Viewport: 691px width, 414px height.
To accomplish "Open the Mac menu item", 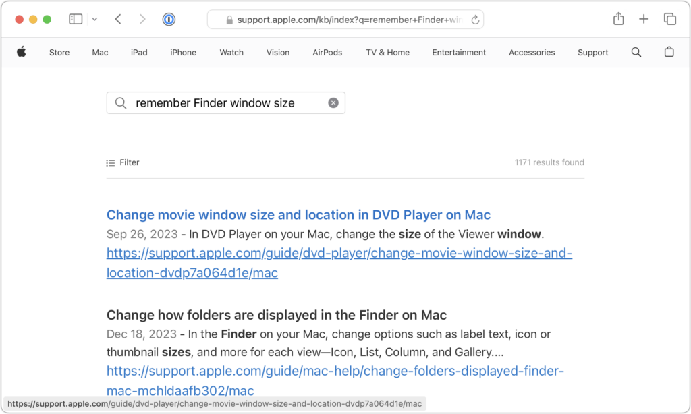I will pos(100,53).
